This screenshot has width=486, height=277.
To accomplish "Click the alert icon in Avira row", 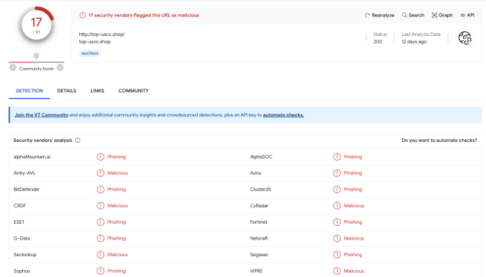I will (337, 173).
